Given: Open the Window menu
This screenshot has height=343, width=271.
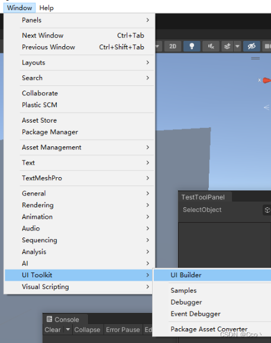Looking at the screenshot, I should click(x=20, y=8).
